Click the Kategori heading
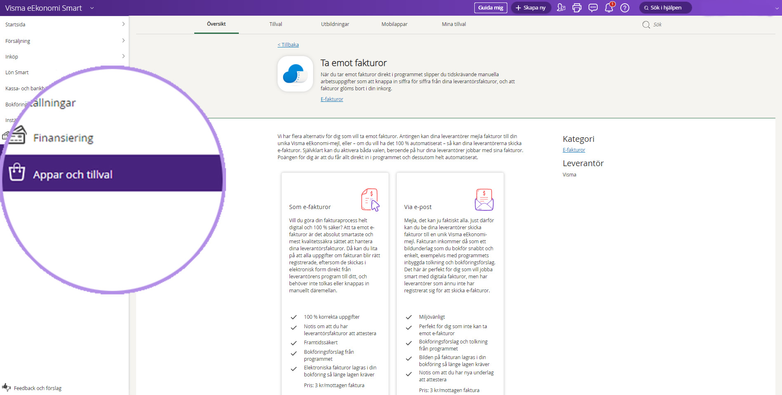 (x=578, y=139)
